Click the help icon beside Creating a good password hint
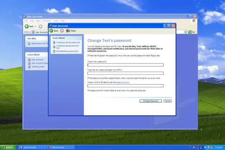The height and width of the screenshot is (150, 225). (54, 47)
